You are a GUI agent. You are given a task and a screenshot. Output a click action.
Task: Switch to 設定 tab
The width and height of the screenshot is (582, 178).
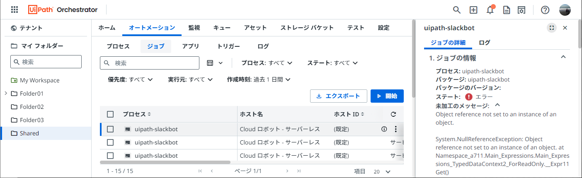tap(384, 28)
